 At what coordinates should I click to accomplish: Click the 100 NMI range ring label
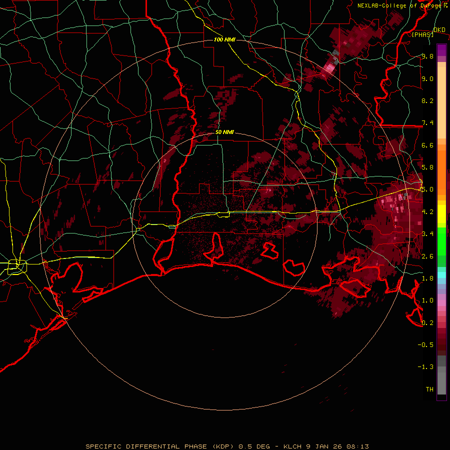coord(224,39)
